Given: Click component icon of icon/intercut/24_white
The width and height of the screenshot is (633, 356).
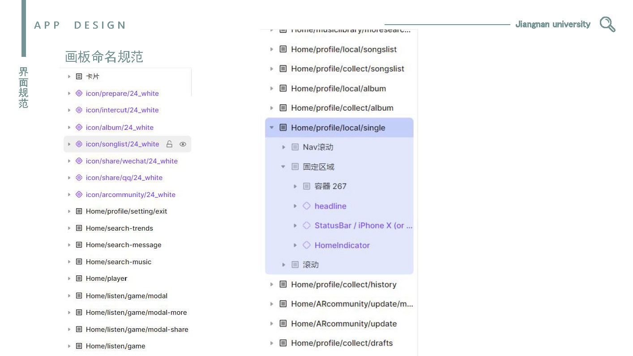Looking at the screenshot, I should (79, 110).
